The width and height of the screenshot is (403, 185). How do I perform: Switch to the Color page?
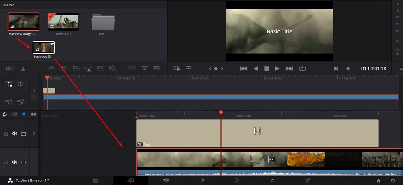(237, 181)
